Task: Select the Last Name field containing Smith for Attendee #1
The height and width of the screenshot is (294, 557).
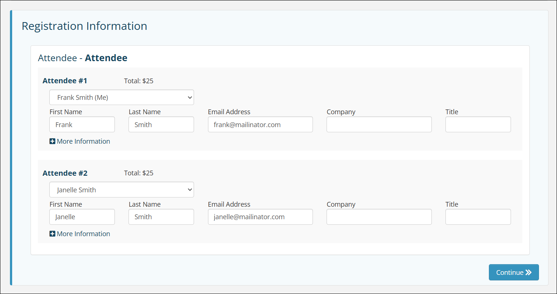Action: pos(161,124)
